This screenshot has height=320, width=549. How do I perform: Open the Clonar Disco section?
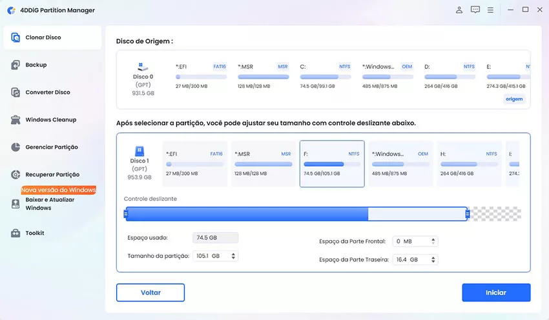(52, 37)
